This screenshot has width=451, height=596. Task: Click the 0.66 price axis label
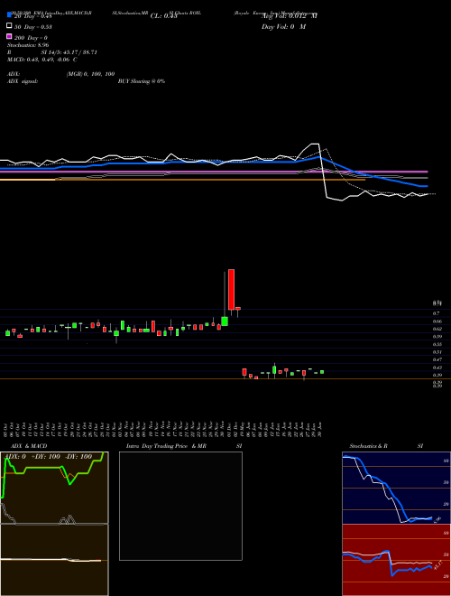point(437,321)
